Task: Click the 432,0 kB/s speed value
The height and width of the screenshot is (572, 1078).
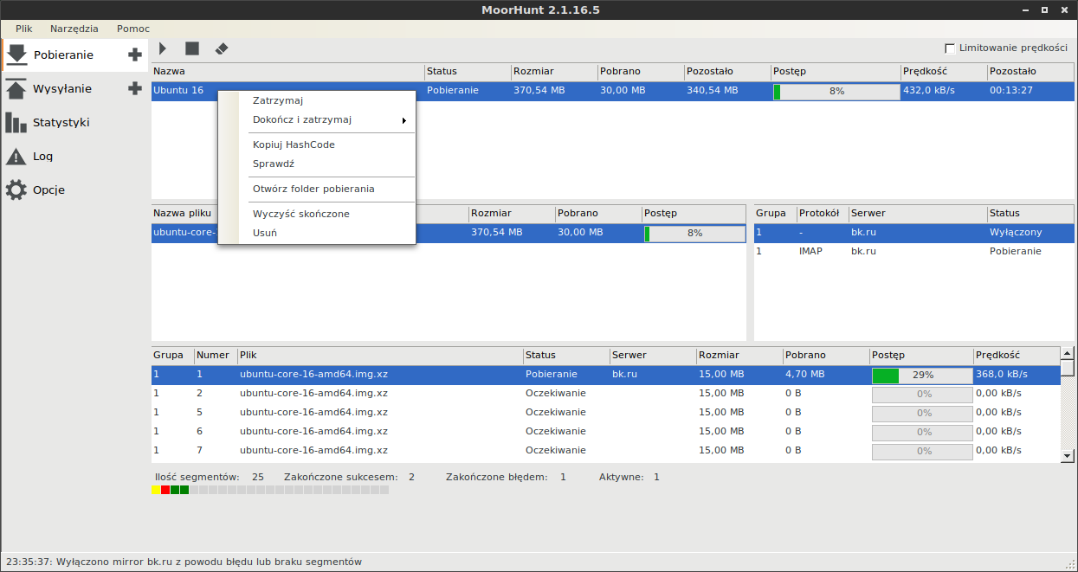Action: pyautogui.click(x=929, y=90)
